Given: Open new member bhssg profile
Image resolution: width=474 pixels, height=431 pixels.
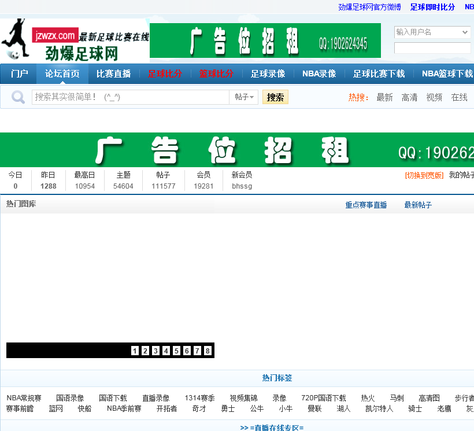Looking at the screenshot, I should 242,186.
